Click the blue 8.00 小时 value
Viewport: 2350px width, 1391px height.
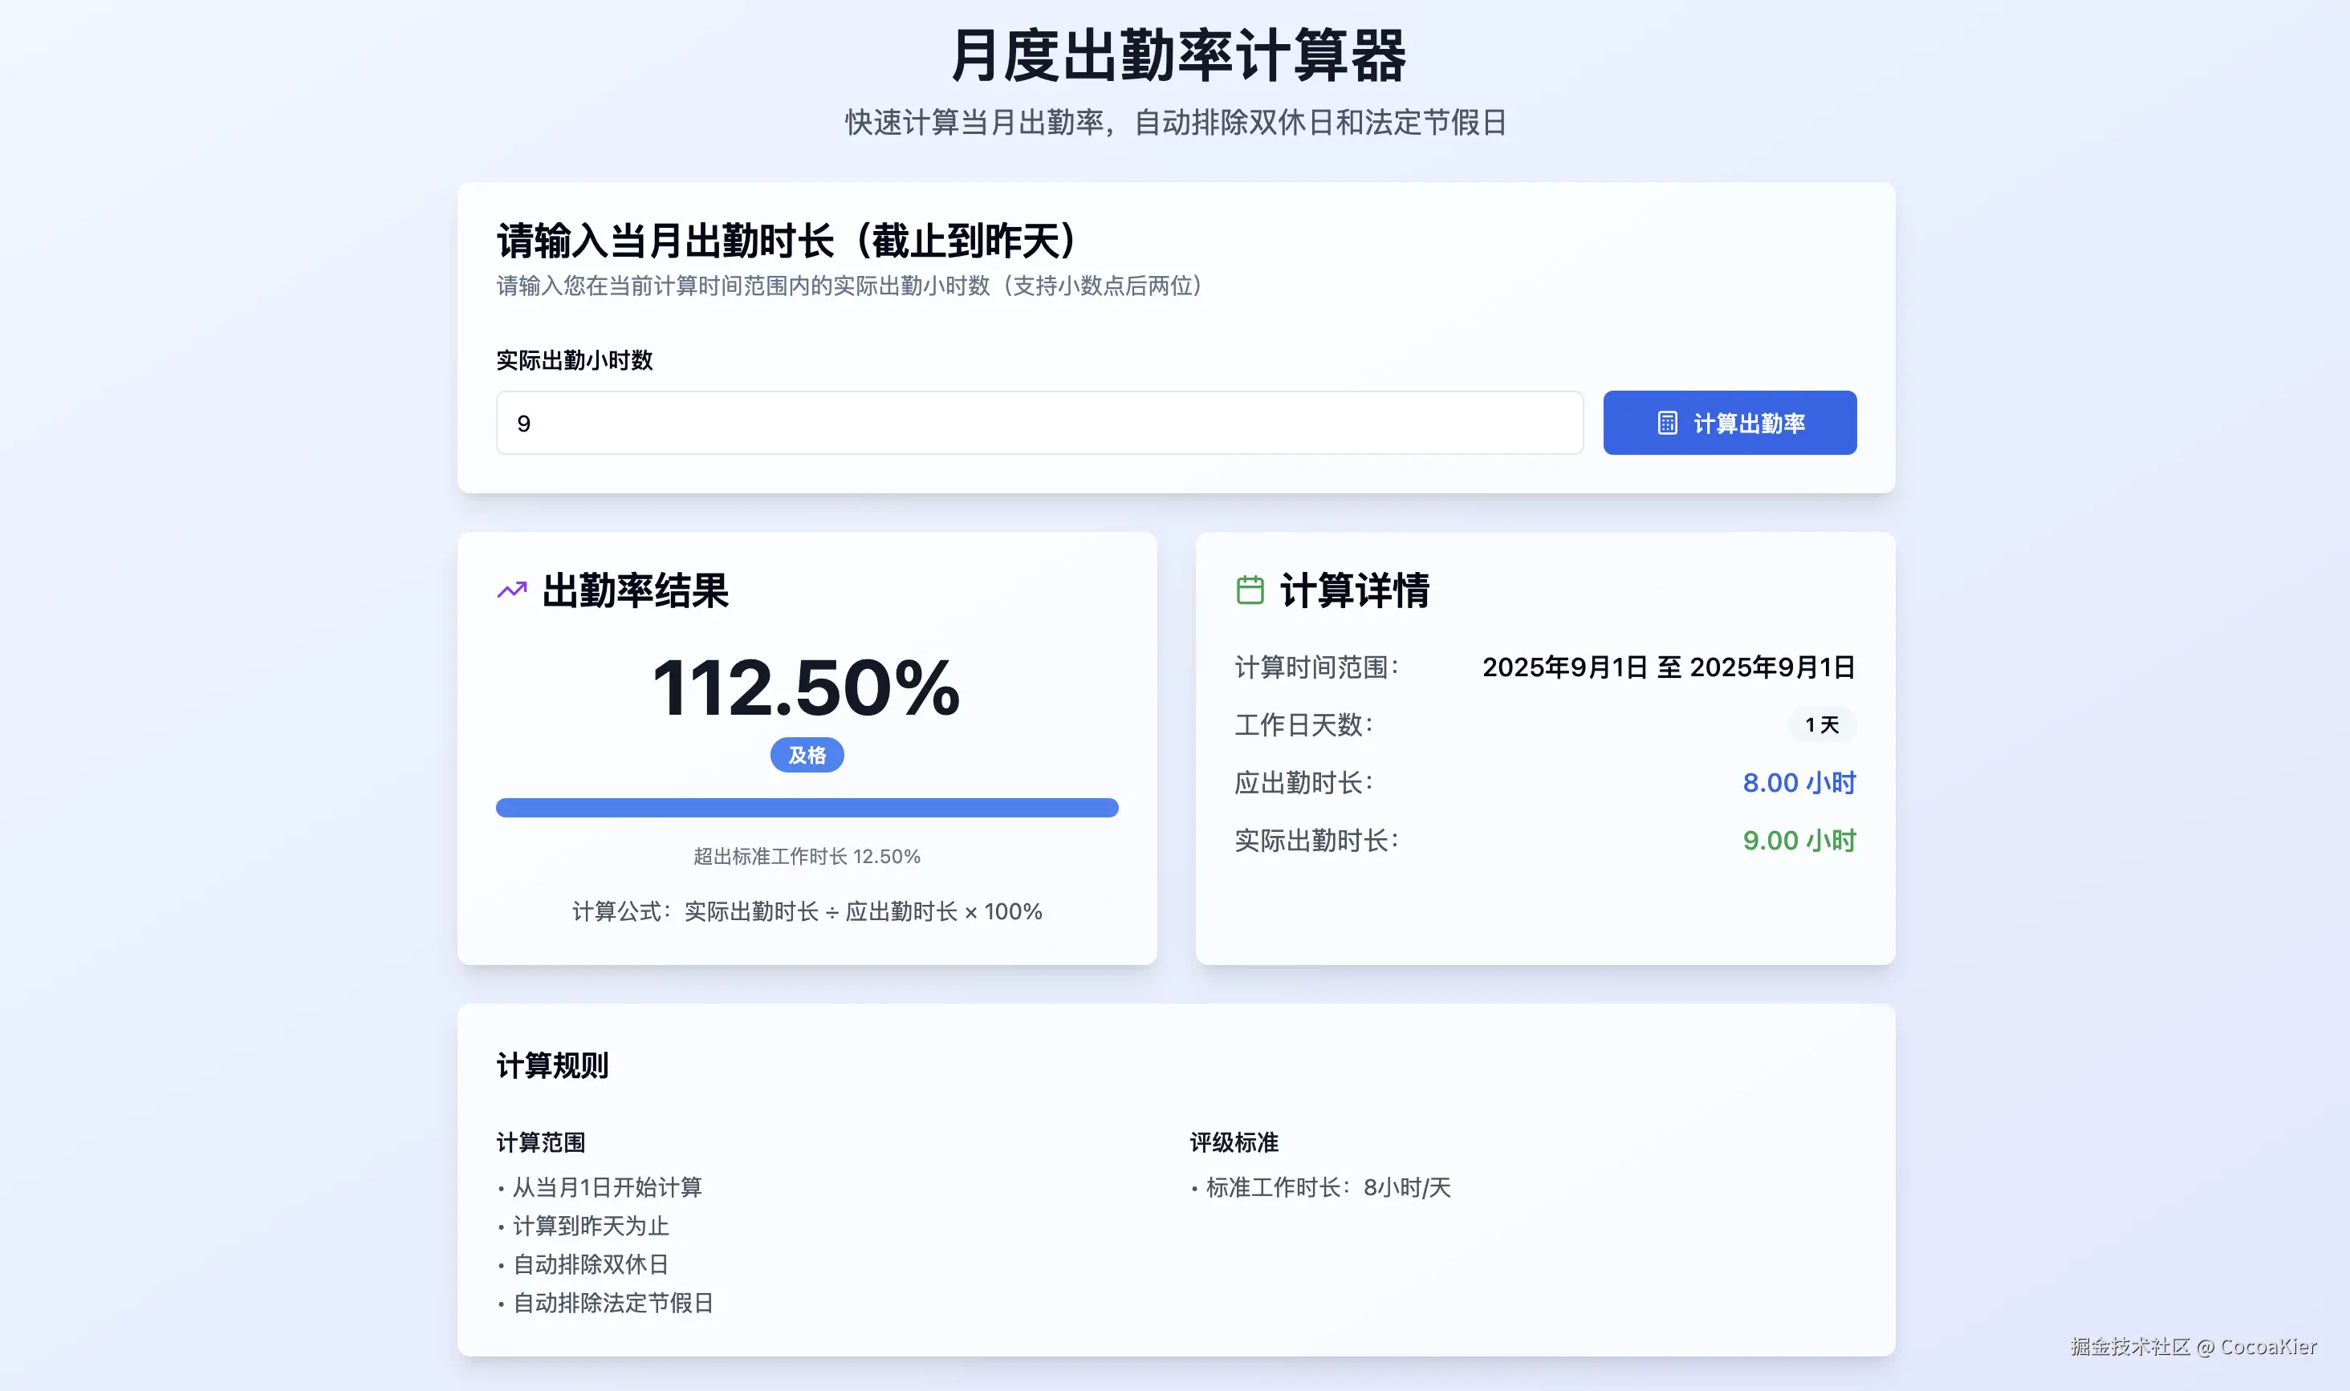pyautogui.click(x=1798, y=783)
